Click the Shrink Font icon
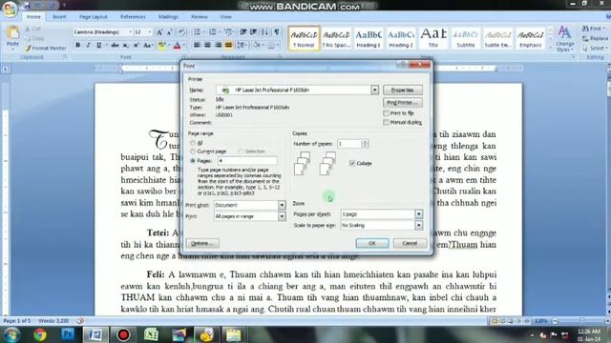Viewport: 611px width, 343px height. point(170,32)
